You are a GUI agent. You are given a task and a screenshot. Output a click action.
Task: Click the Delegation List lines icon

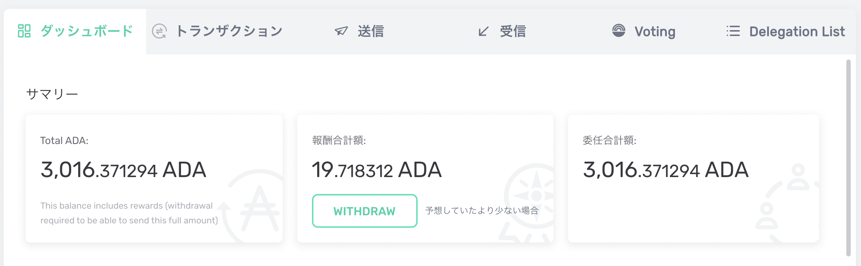pos(733,31)
